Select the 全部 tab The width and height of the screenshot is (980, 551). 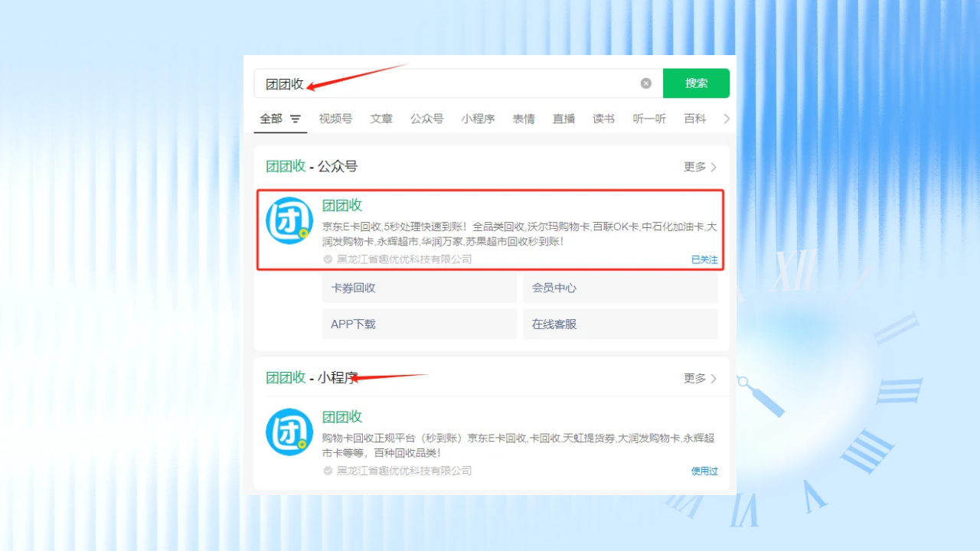(271, 119)
